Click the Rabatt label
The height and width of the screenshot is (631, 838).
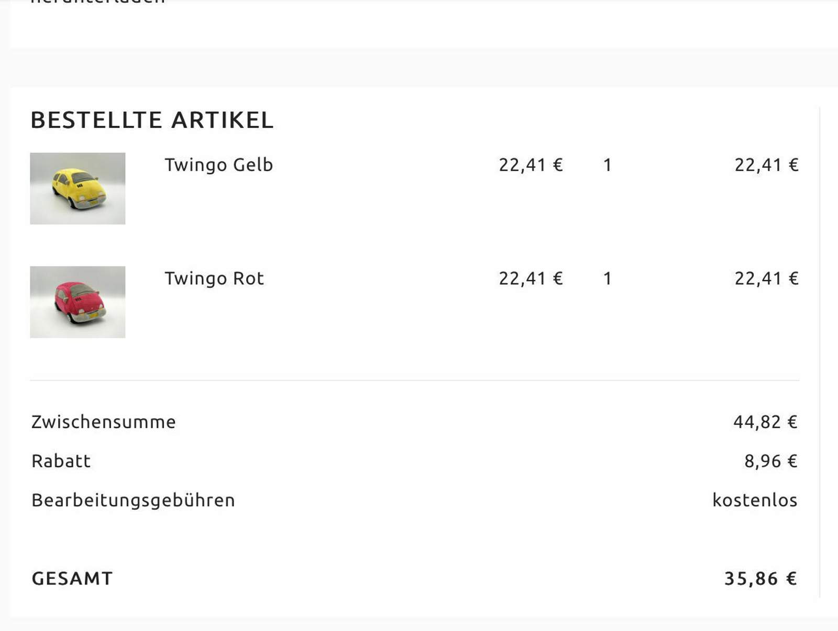point(61,461)
